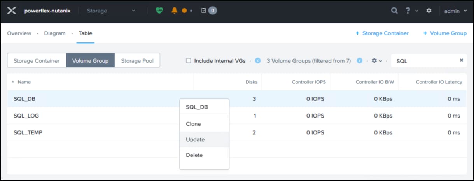This screenshot has width=474, height=181.
Task: Choose Update in the SQL_DB menu
Action: pos(204,139)
